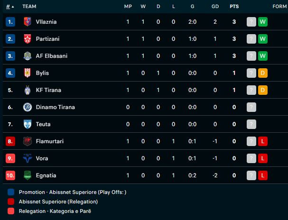Screen dimensions: 288x220
Task: Click the Vllaznia club crest icon
Action: pos(27,22)
